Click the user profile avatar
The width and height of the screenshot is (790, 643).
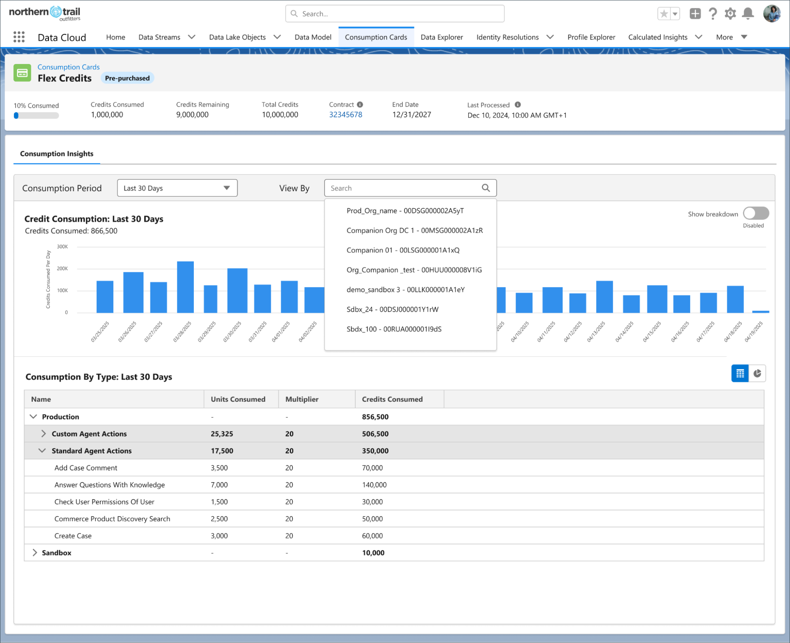tap(772, 14)
